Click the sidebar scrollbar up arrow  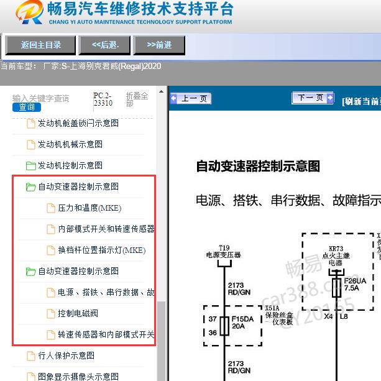161,91
